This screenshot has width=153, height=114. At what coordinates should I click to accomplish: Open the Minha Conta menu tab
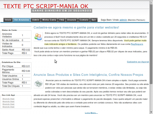coord(49,20)
